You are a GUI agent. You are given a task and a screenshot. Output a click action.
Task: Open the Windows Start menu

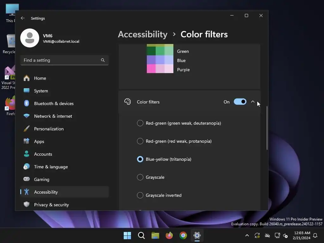tap(127, 235)
